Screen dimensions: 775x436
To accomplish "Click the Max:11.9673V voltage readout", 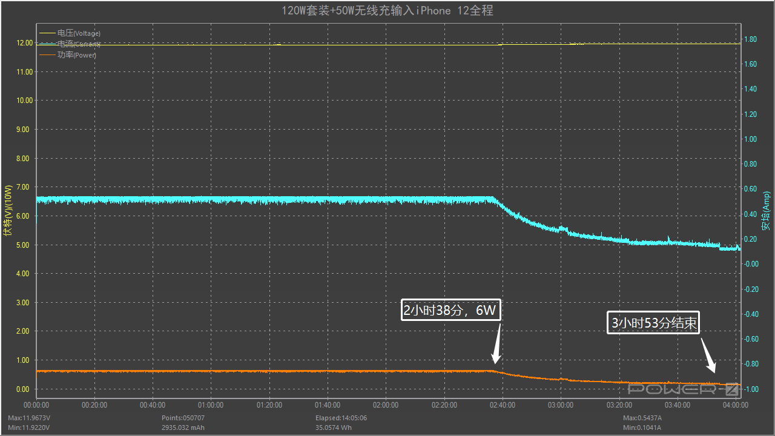I will pos(29,418).
